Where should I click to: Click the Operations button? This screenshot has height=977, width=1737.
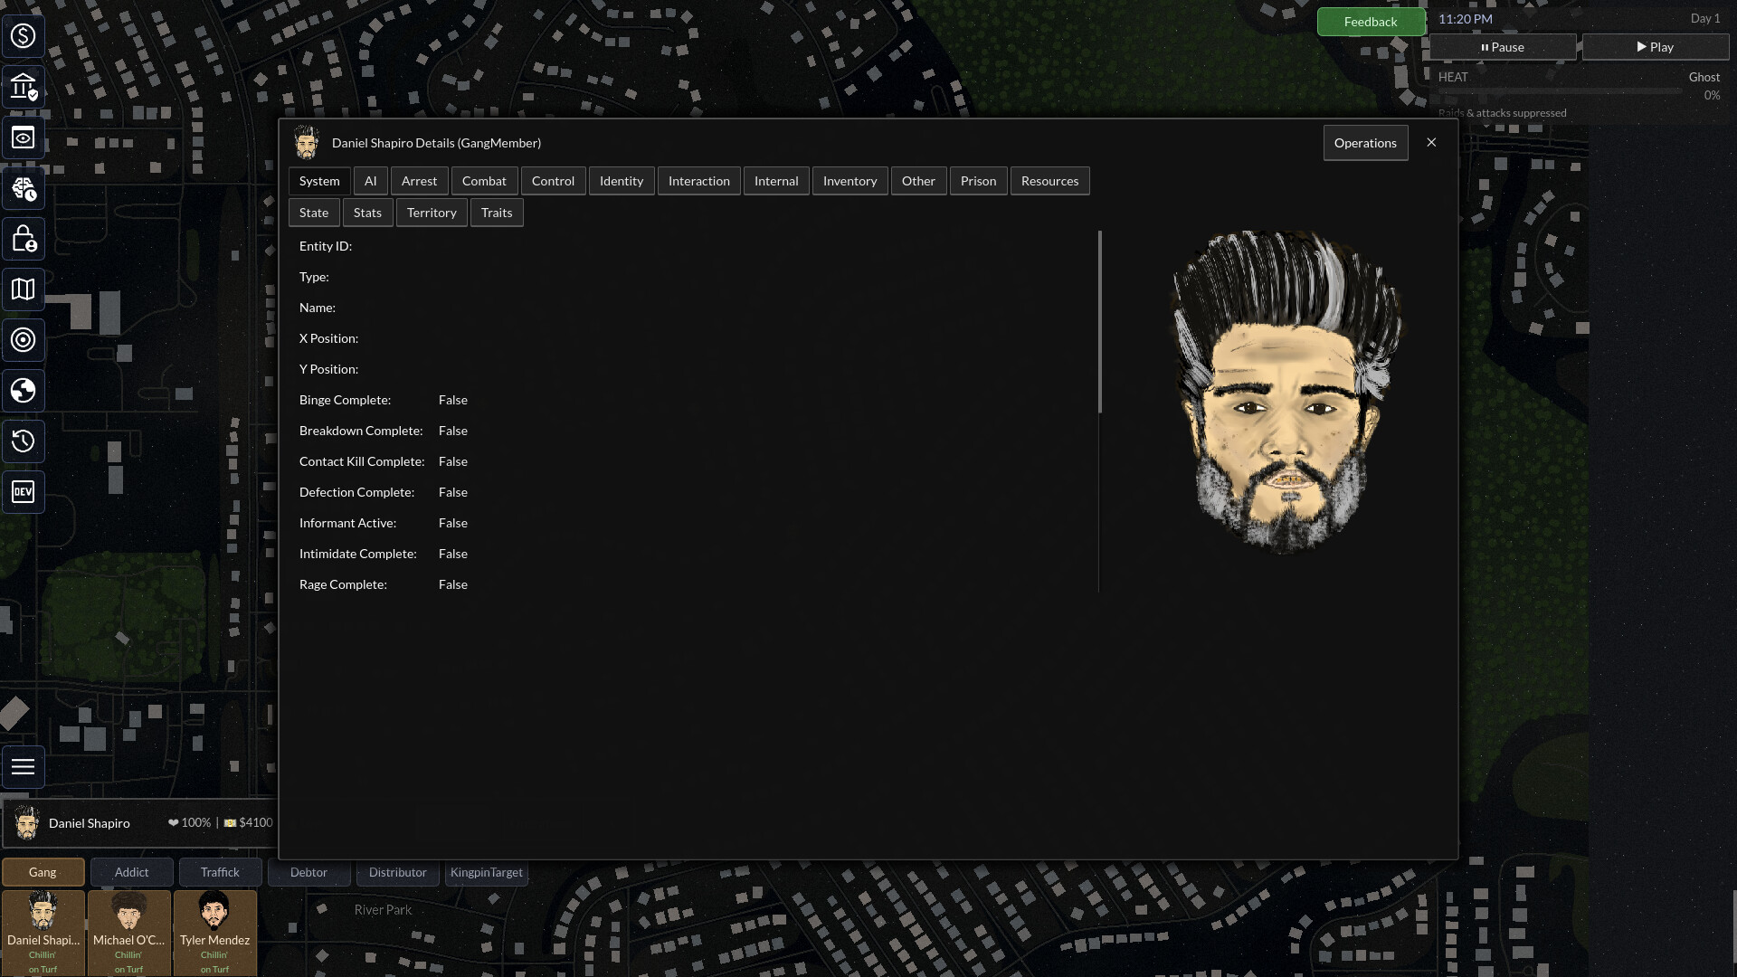1365,143
